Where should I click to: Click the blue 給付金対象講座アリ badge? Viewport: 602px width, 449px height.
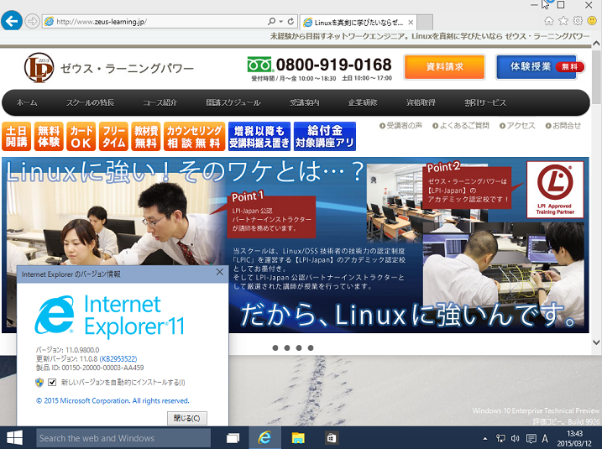(325, 136)
